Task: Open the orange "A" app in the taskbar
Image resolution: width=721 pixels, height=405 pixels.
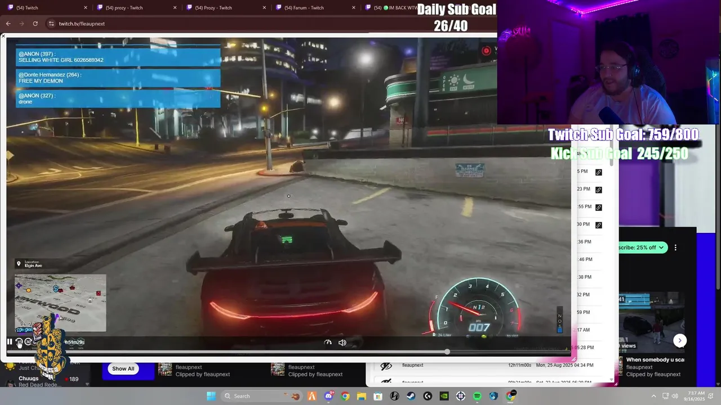Action: pos(311,396)
